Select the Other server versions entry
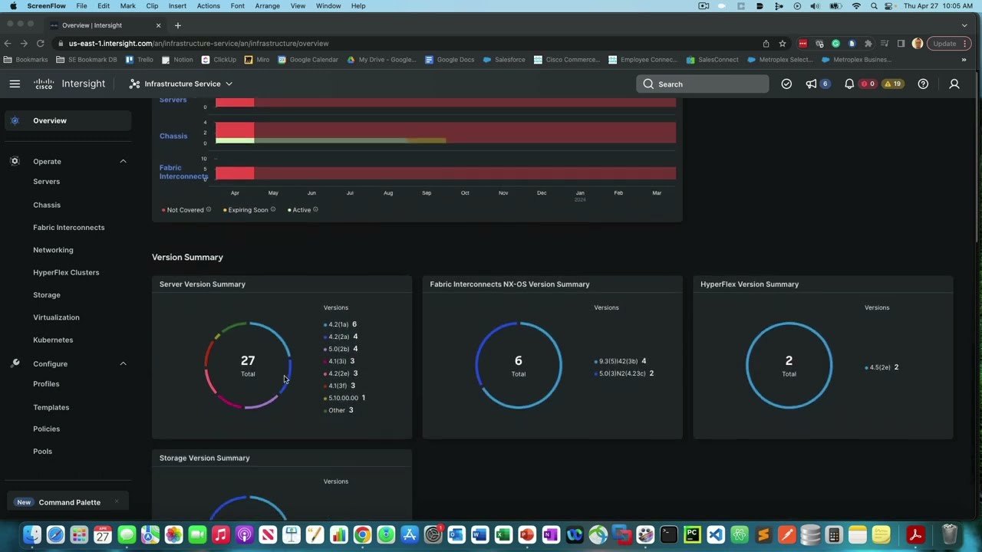The height and width of the screenshot is (552, 982). click(x=338, y=410)
